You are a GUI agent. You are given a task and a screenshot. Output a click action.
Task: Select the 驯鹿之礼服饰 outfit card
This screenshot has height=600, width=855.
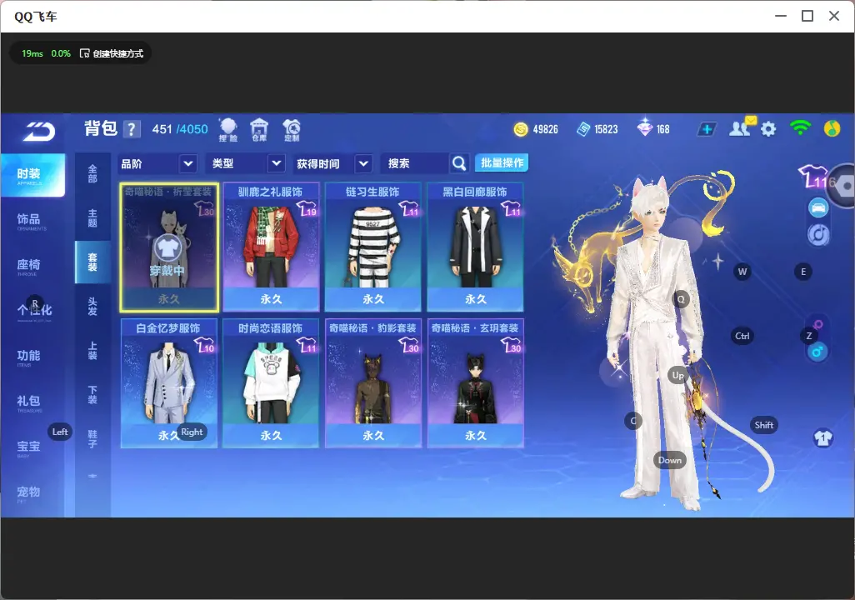[271, 247]
